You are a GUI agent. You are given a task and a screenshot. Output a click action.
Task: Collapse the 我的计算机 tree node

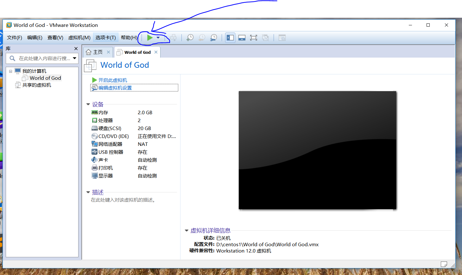[10, 71]
